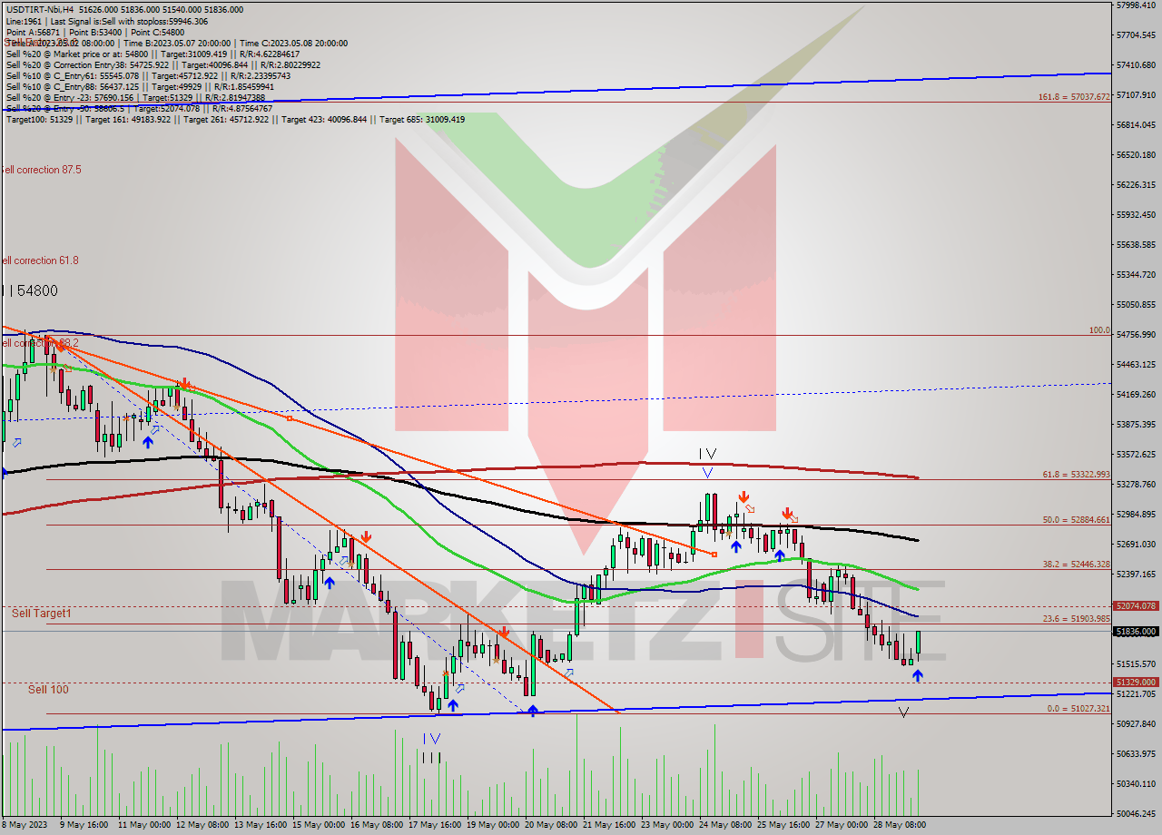Click the Fibonacci '161.8 = 57037.672' label

[x=1074, y=96]
